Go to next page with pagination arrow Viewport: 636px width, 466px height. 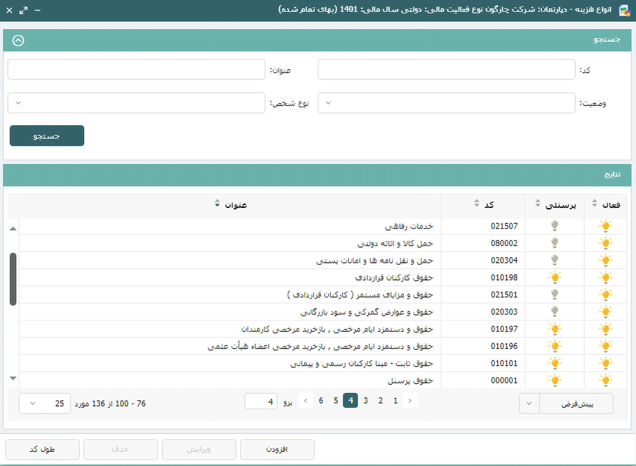(x=305, y=401)
